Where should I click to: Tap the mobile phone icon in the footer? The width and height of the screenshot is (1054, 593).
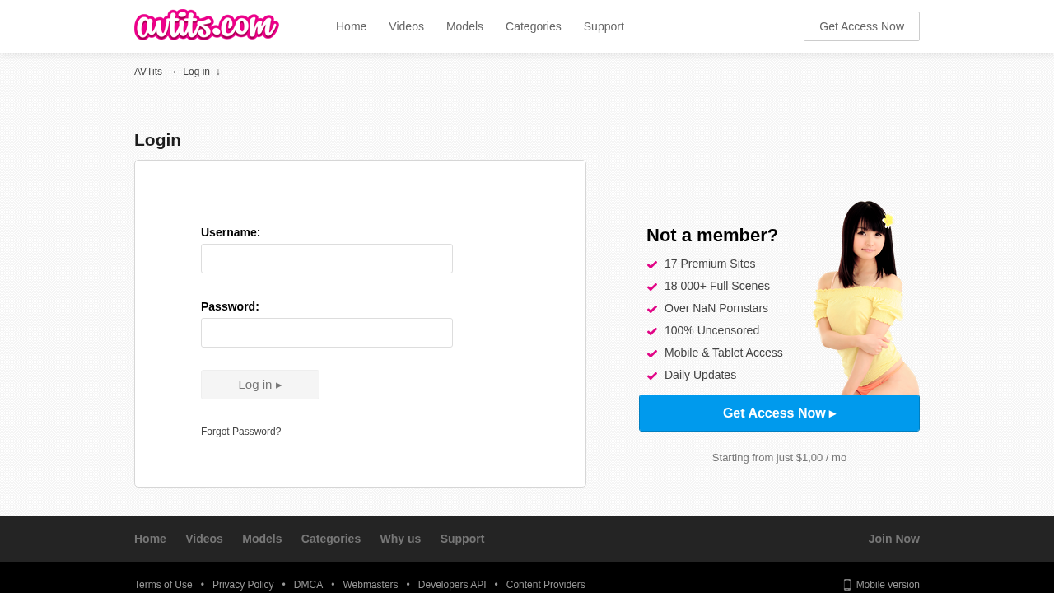point(847,585)
